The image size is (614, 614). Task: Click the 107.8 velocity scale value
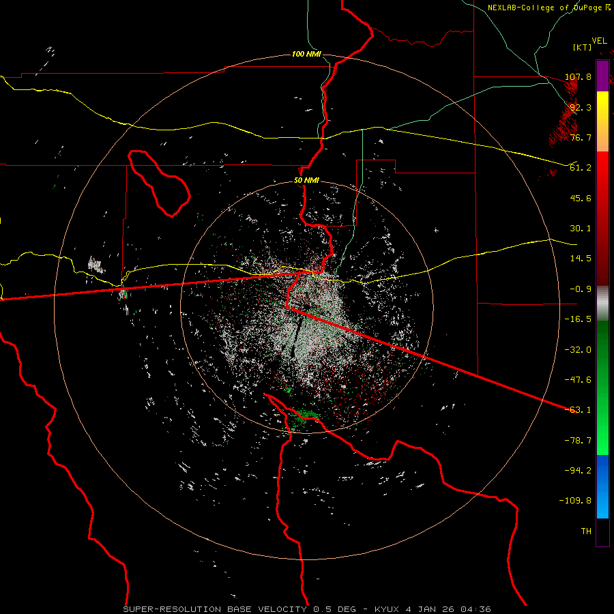[x=578, y=76]
